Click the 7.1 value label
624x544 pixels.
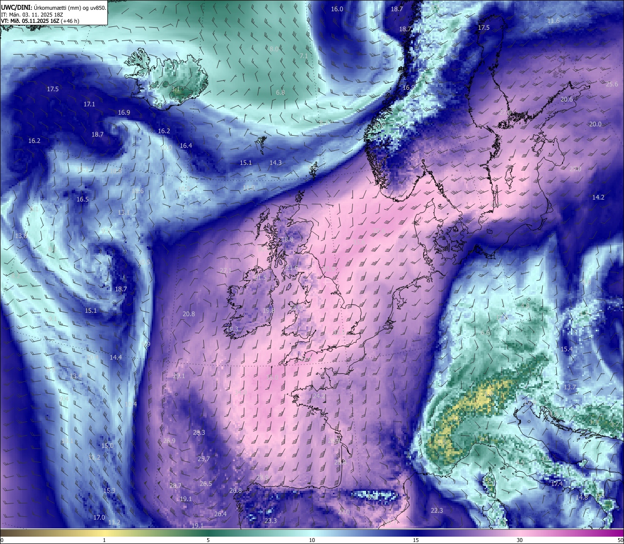304,56
